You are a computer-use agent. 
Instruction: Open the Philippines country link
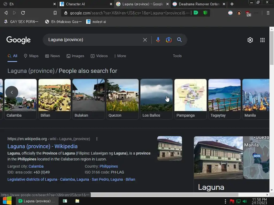[109, 166]
